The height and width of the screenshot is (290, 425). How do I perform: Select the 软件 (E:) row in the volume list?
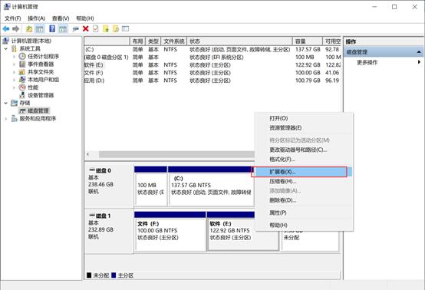pos(212,65)
